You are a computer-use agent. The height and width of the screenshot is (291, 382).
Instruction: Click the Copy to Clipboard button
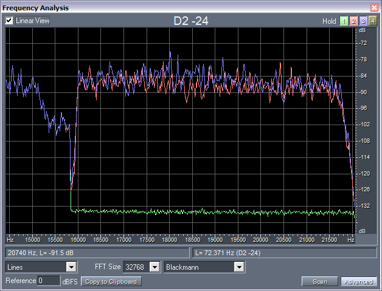(111, 281)
